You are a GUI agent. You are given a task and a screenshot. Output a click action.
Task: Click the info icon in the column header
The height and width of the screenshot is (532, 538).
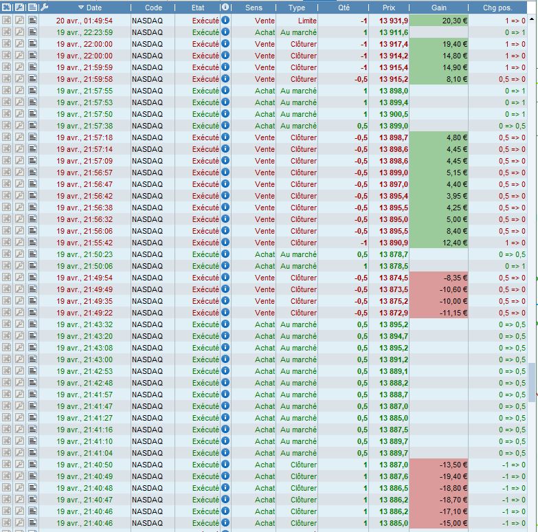(225, 7)
